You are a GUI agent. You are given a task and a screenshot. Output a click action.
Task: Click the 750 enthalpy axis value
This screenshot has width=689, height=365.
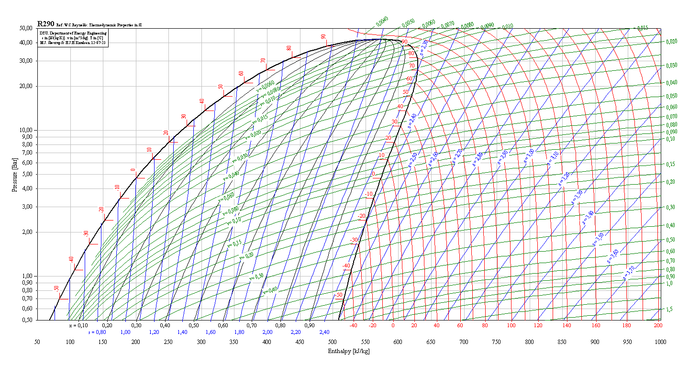pyautogui.click(x=496, y=342)
